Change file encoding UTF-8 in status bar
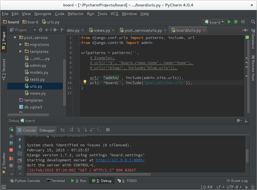Screen dimensions: 257x190 [x=234, y=187]
